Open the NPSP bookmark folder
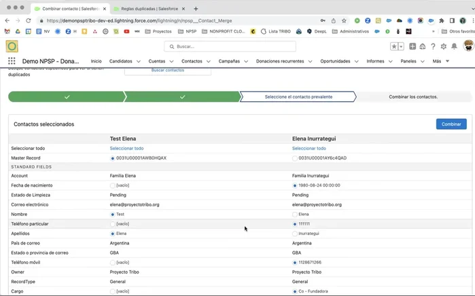Viewport: 475px width, 296px height. pyautogui.click(x=187, y=31)
